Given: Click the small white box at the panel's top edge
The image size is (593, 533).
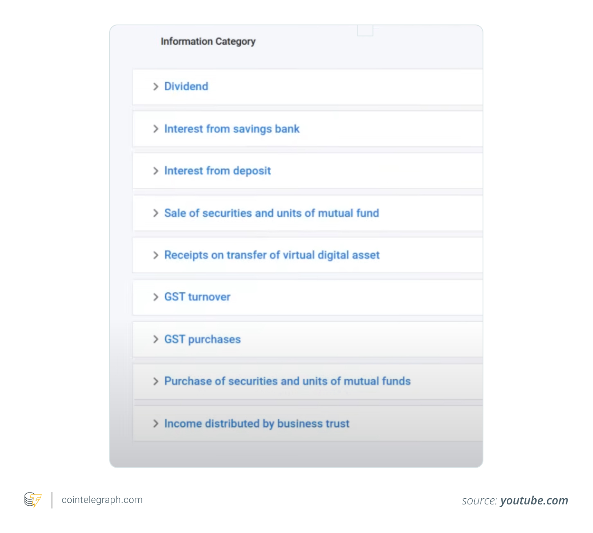Looking at the screenshot, I should tap(366, 31).
